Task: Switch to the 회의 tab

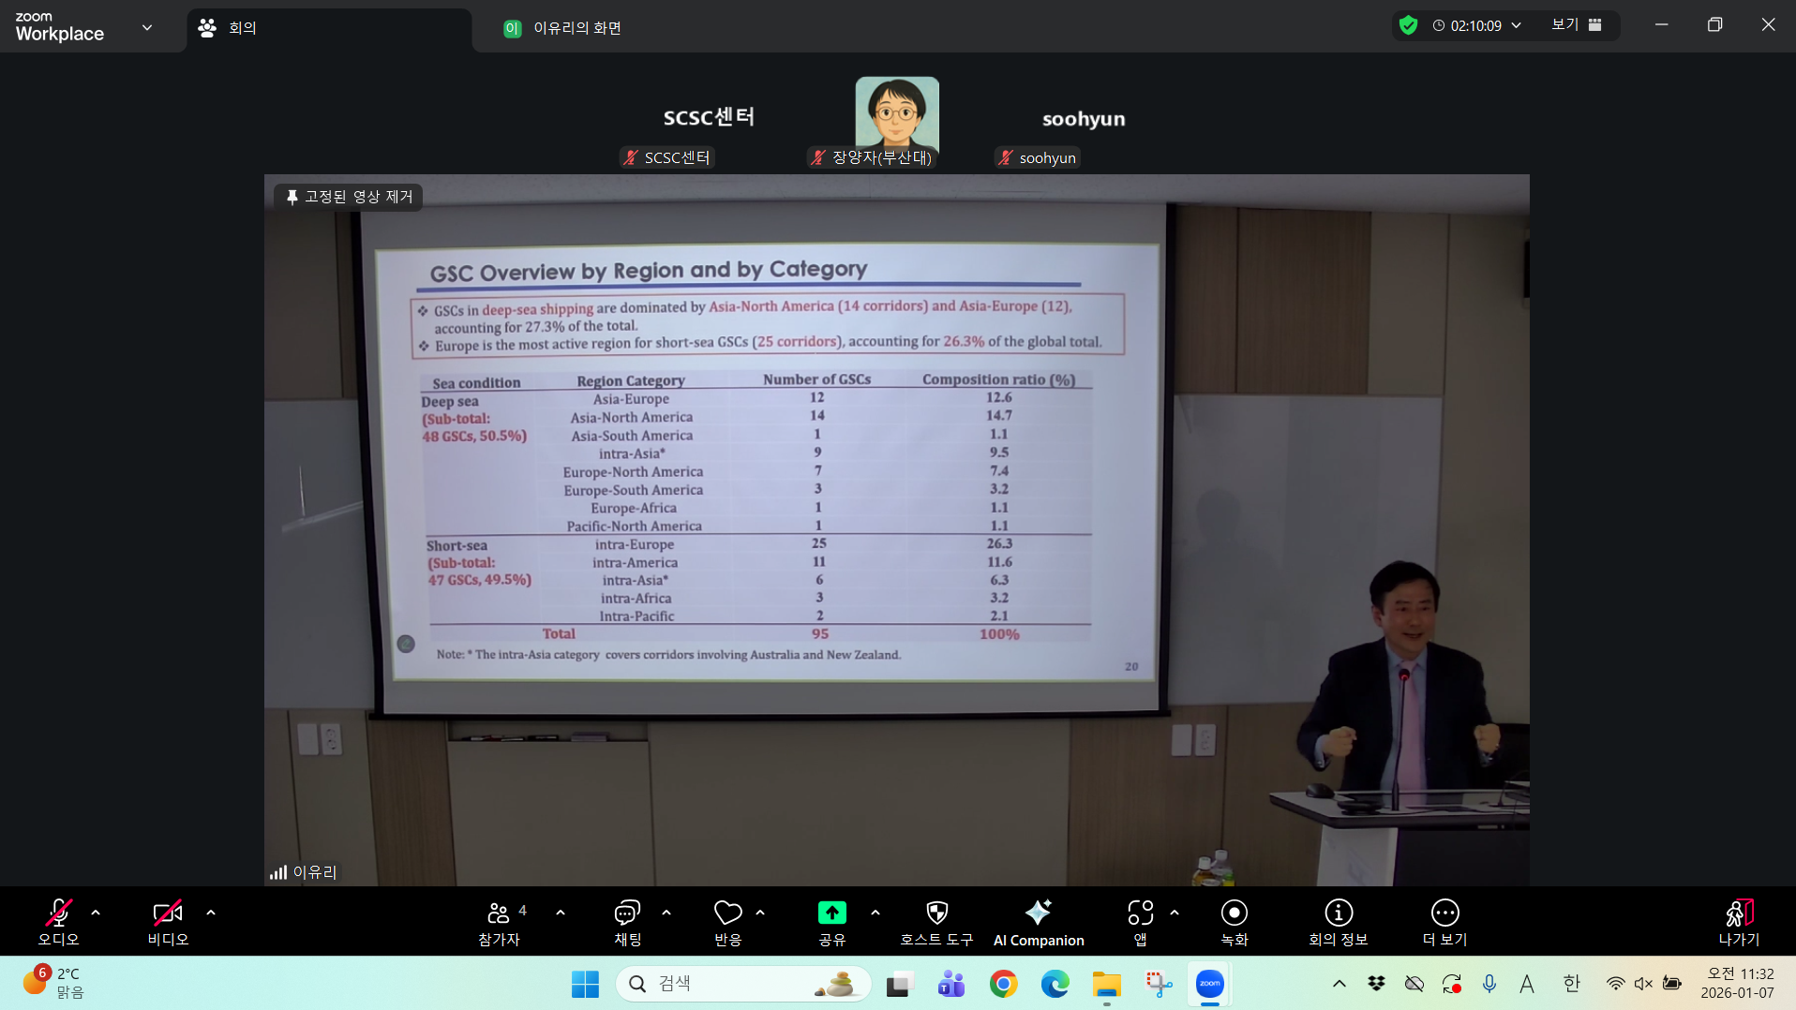Action: pyautogui.click(x=242, y=28)
